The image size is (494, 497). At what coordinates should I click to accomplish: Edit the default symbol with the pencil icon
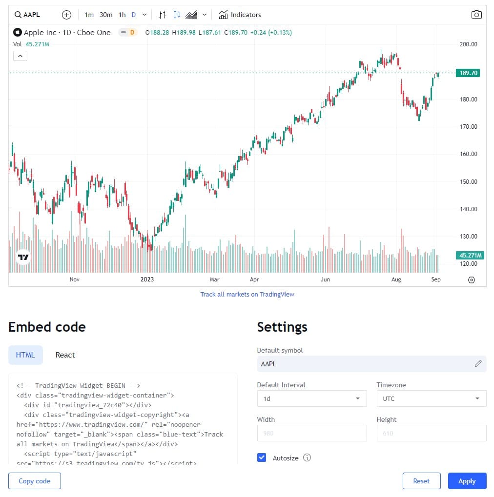(478, 363)
